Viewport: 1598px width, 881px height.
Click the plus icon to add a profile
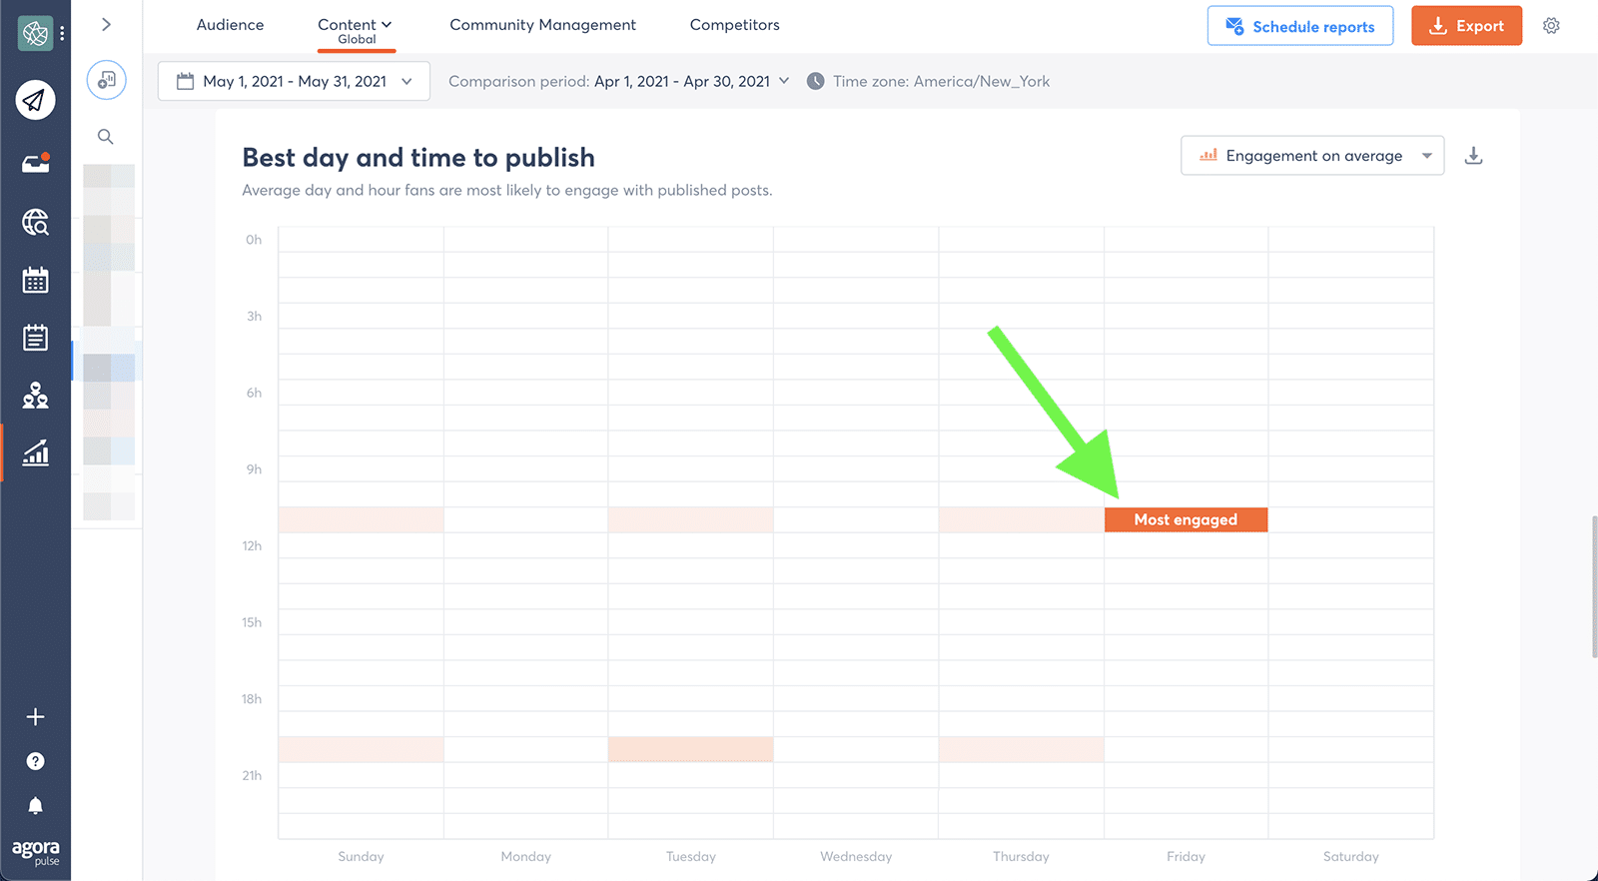click(35, 717)
